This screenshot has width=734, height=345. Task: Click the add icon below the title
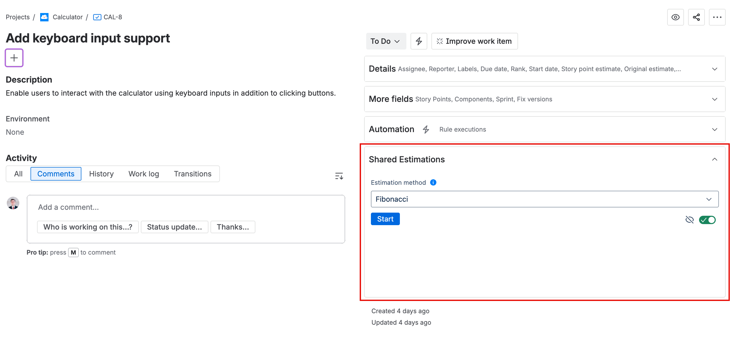click(14, 58)
